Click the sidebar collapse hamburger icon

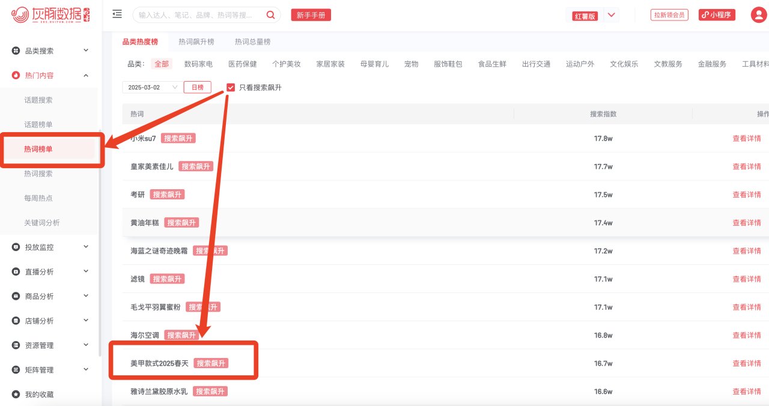click(117, 14)
